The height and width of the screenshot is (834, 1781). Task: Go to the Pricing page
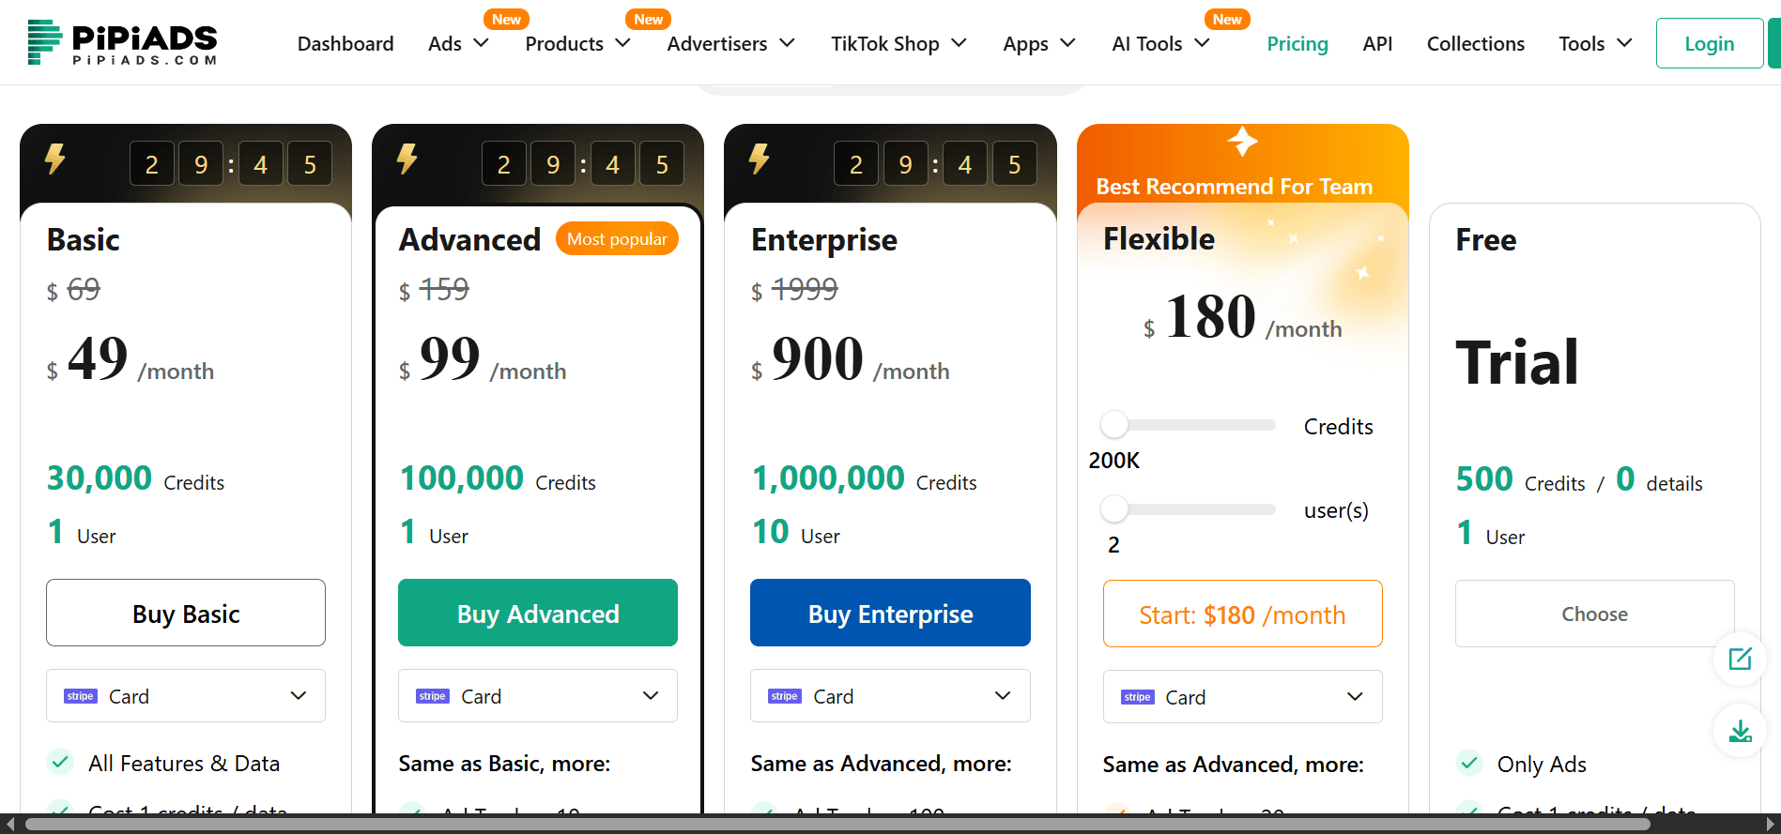1297,44
